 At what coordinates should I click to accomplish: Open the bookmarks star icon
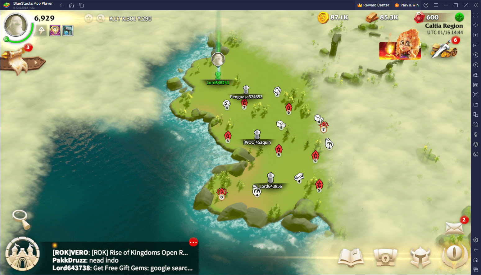88,18
